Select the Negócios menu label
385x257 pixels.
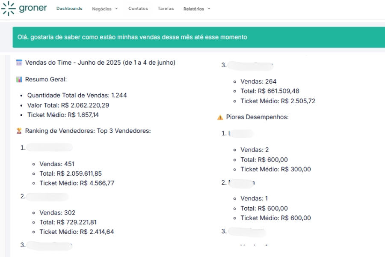[x=101, y=9]
